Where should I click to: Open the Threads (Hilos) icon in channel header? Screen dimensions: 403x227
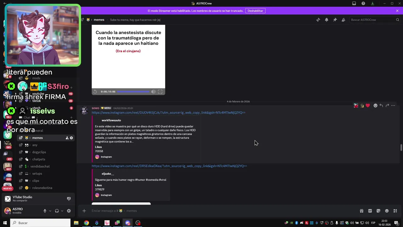click(318, 20)
